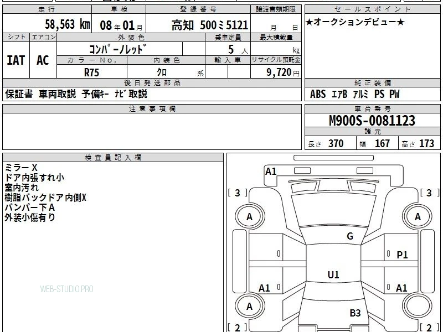Screen dimensions: 443x332
Task: Select the PS equipment entry
Action: click(379, 94)
